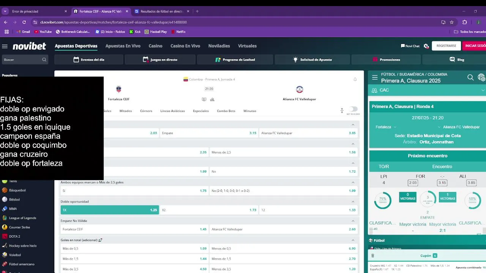Collapse the Empate No Válida market

[353, 221]
